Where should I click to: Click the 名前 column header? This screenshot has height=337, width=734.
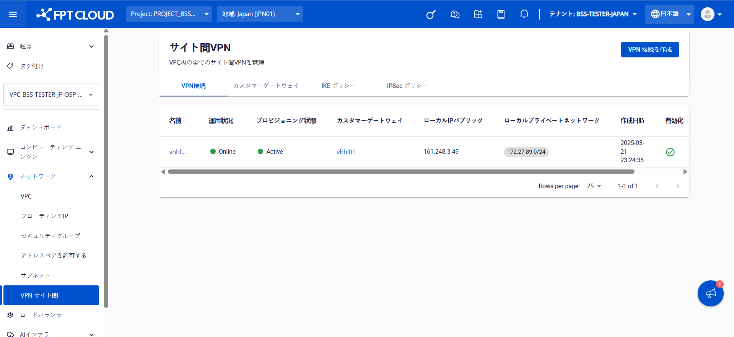click(175, 121)
